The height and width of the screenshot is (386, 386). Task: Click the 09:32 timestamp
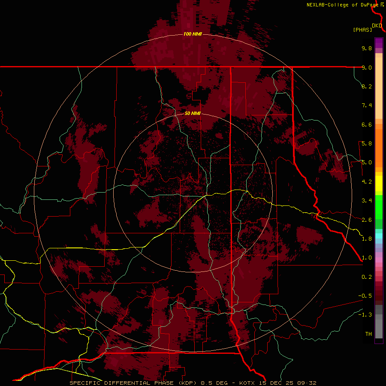click(307, 383)
